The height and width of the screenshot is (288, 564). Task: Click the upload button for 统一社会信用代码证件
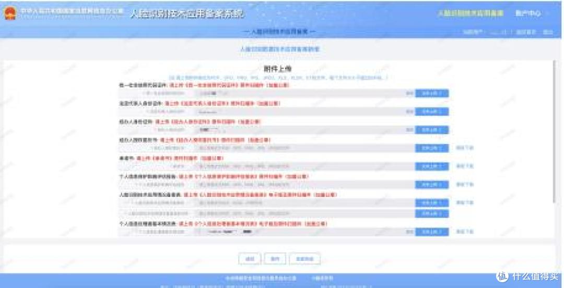click(432, 93)
